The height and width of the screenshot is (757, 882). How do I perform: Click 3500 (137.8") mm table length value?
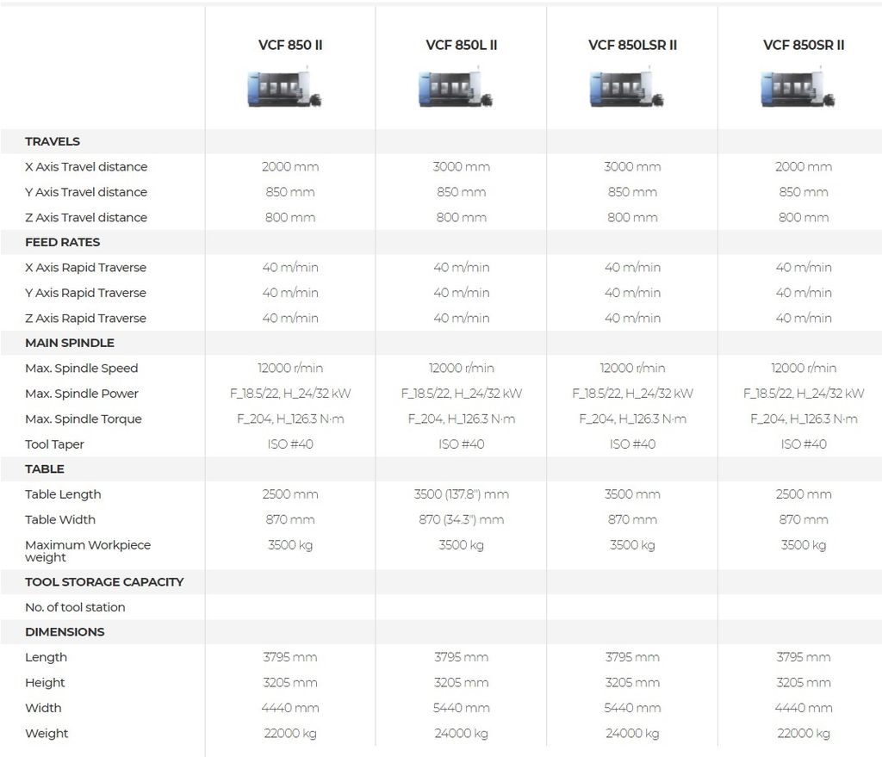(x=462, y=493)
